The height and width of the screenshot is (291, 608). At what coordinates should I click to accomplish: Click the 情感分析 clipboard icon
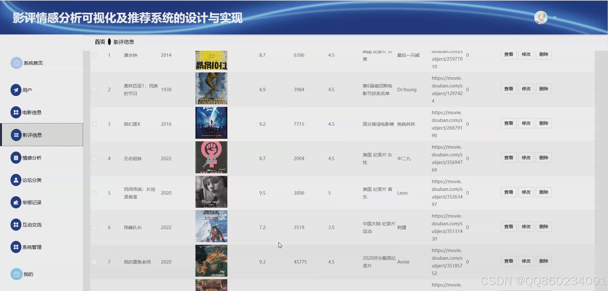tap(16, 158)
